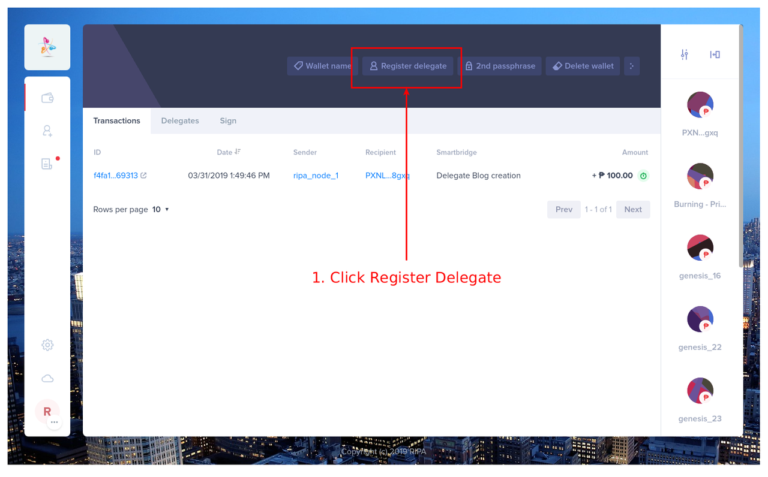Open the contacts add-user sidebar icon

pos(47,131)
